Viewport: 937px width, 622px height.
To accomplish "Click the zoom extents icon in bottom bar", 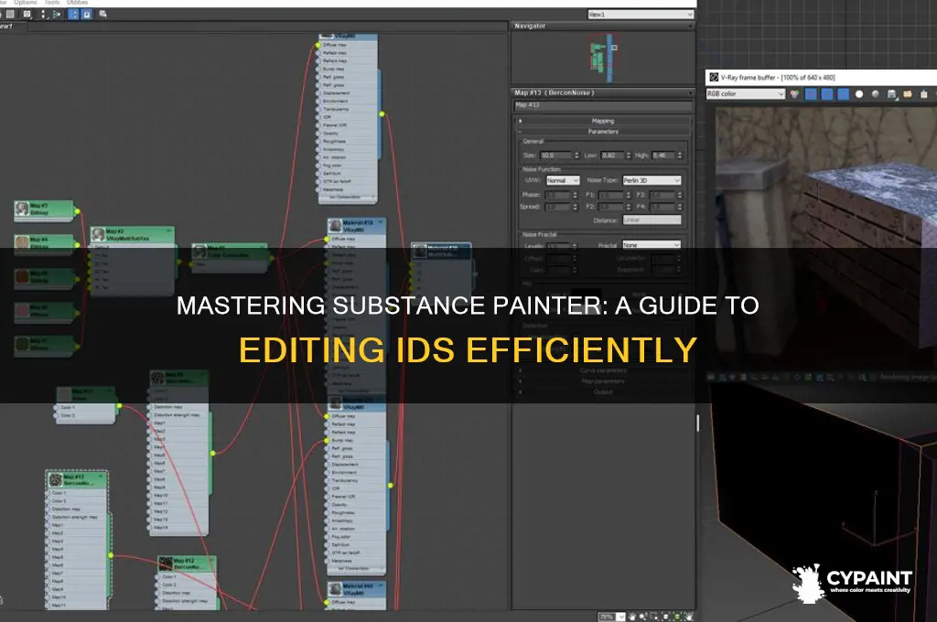I will pyautogui.click(x=666, y=617).
